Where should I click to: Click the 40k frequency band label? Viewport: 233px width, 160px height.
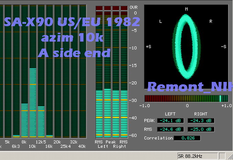point(82,146)
